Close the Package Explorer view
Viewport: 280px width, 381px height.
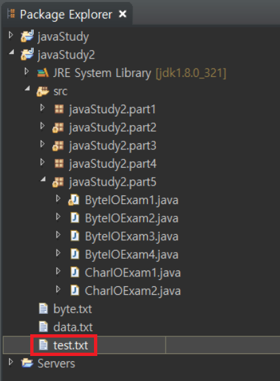click(123, 14)
